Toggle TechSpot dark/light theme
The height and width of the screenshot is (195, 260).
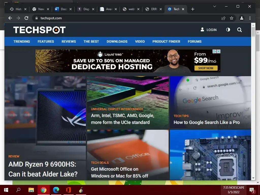228,30
